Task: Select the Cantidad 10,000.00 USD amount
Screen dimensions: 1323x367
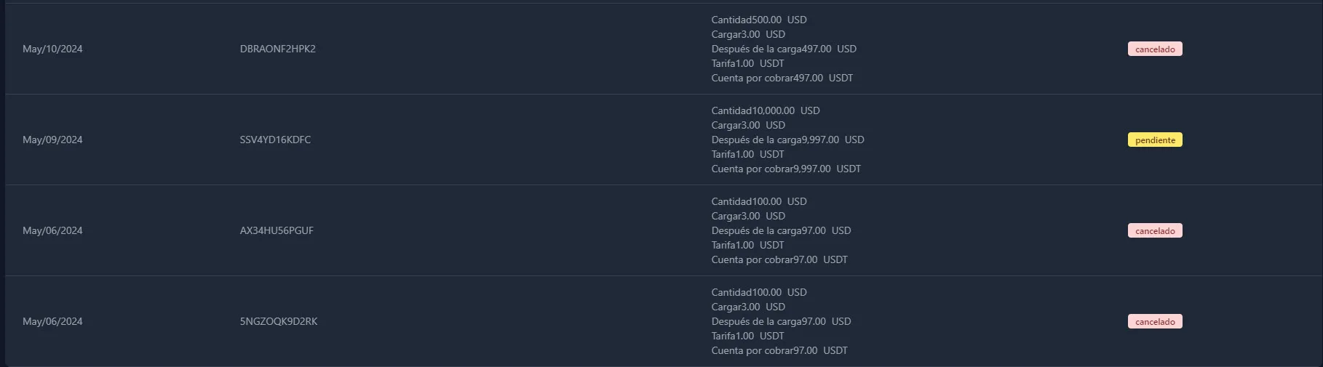Action: (x=766, y=110)
